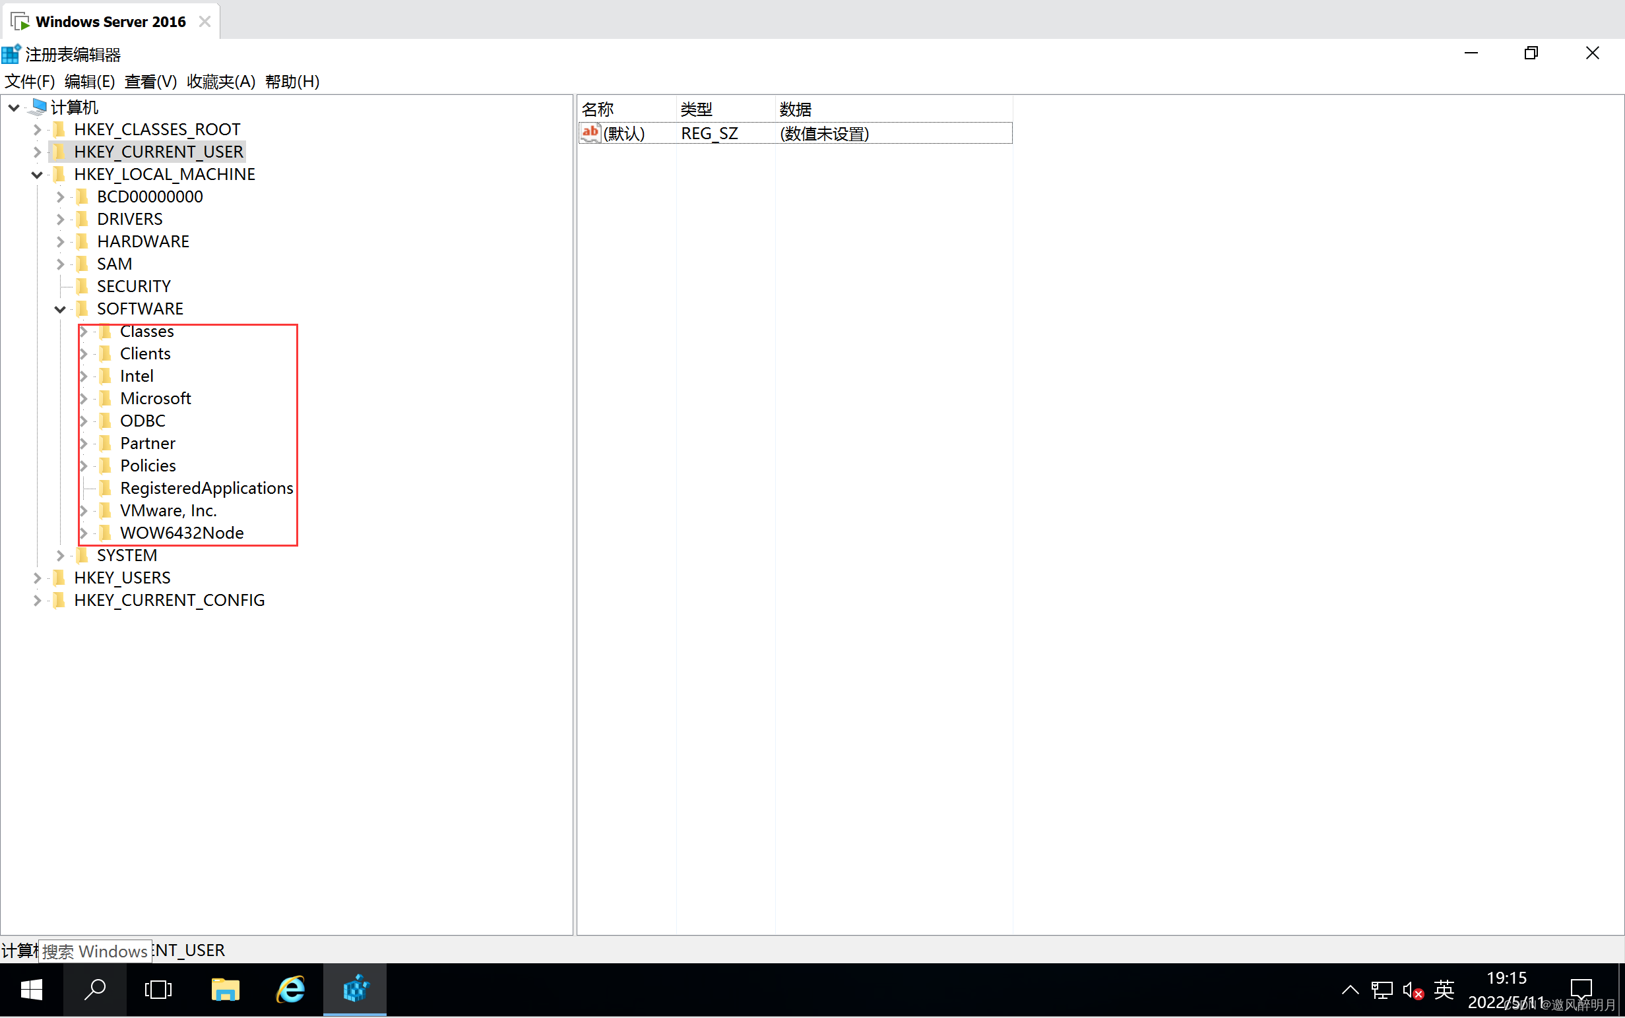
Task: Expand HKEY_CLASSES_ROOT
Action: (x=37, y=129)
